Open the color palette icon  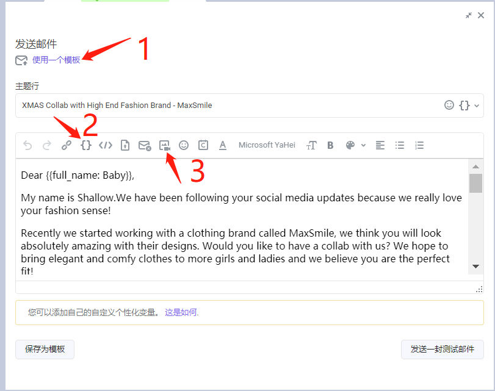click(x=350, y=145)
